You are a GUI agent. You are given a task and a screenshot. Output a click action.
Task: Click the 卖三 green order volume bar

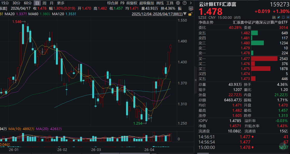(257, 43)
